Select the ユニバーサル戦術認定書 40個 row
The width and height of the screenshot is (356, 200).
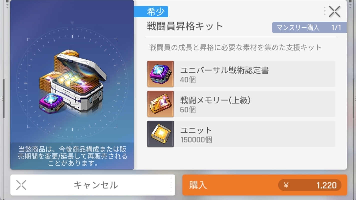(x=241, y=74)
